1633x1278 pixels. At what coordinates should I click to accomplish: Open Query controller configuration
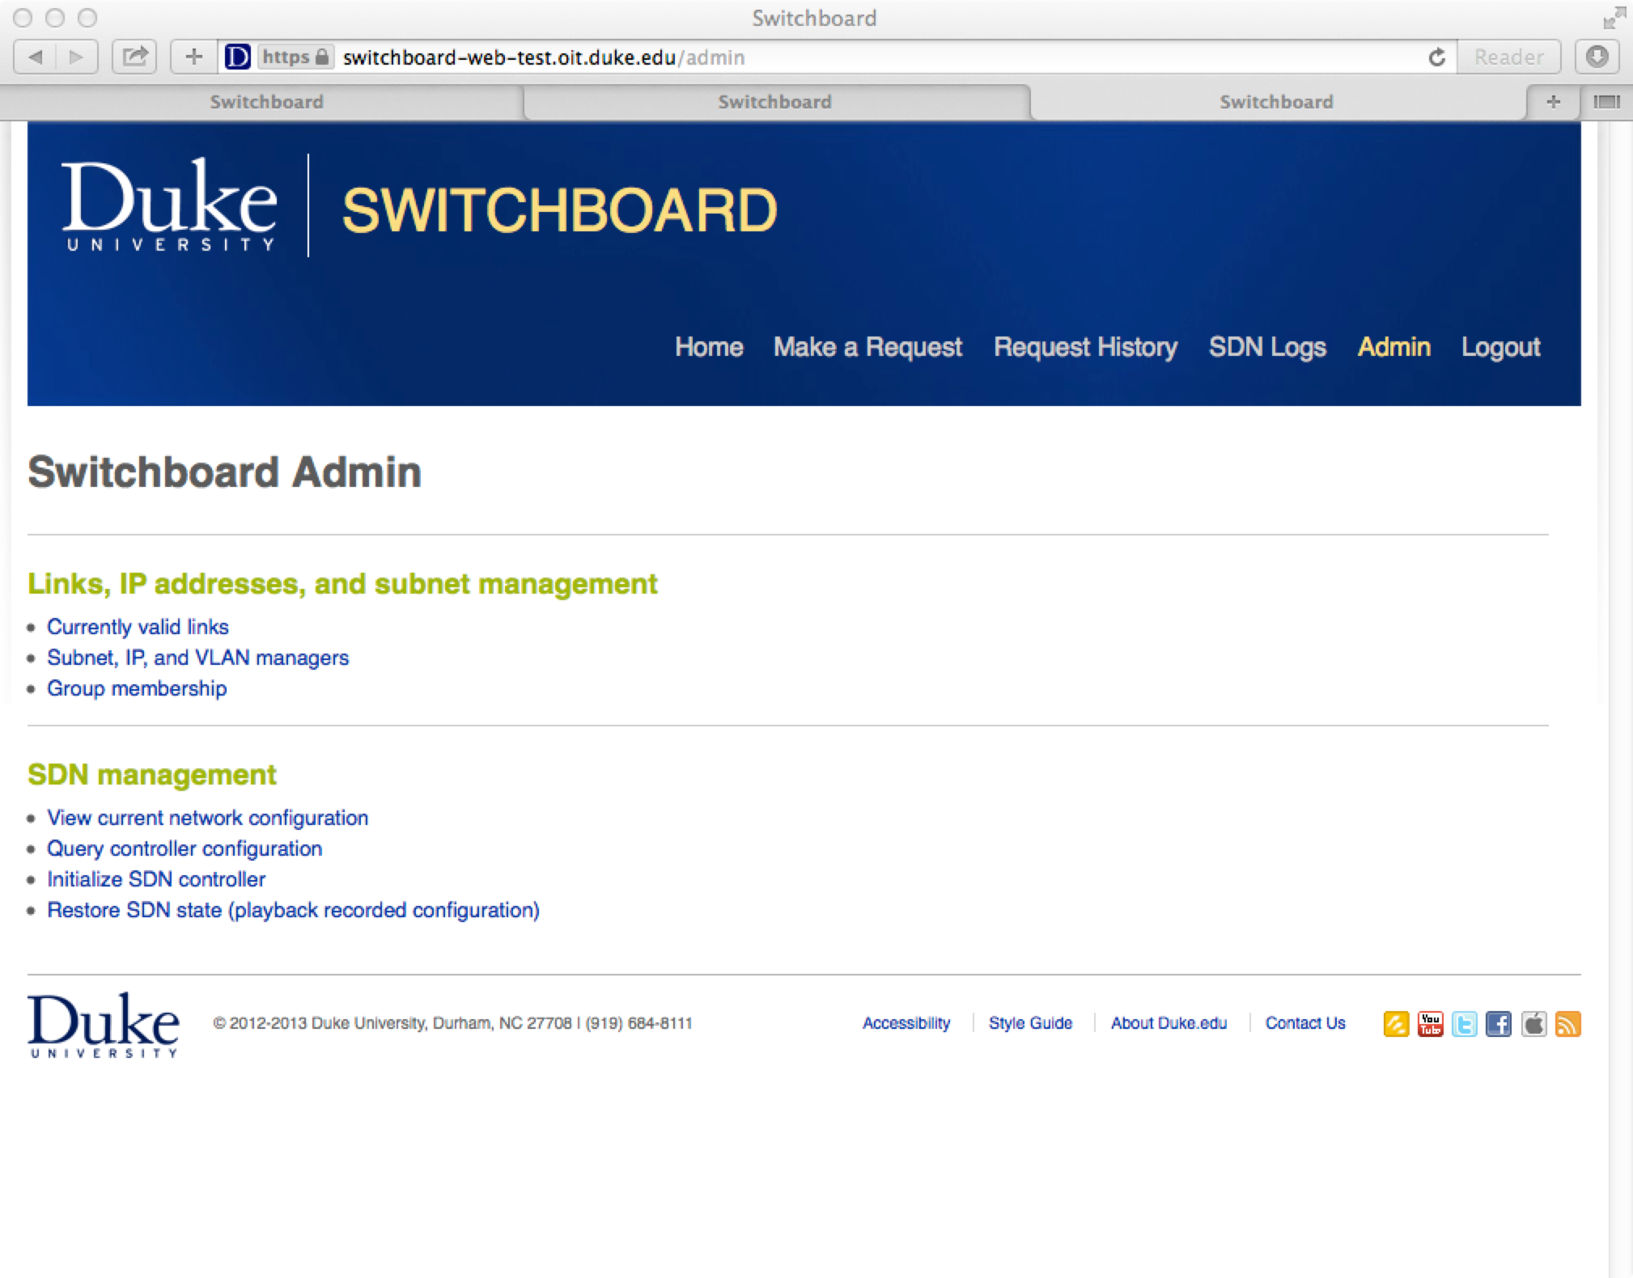(185, 848)
